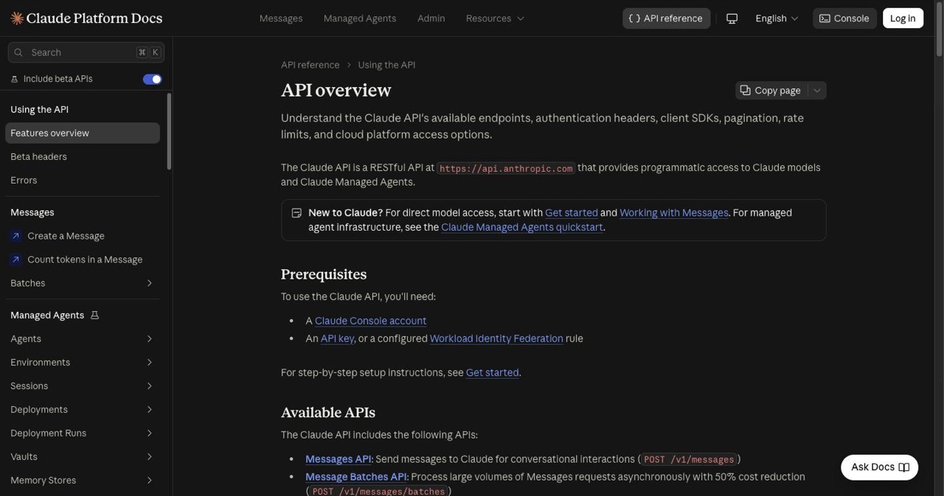Open the Messages top navigation tab
Viewport: 944px width, 496px height.
[x=281, y=18]
